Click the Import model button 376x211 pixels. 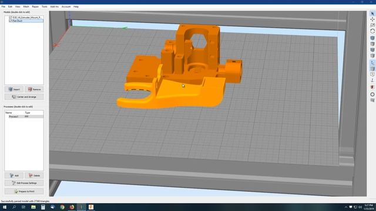pos(14,89)
